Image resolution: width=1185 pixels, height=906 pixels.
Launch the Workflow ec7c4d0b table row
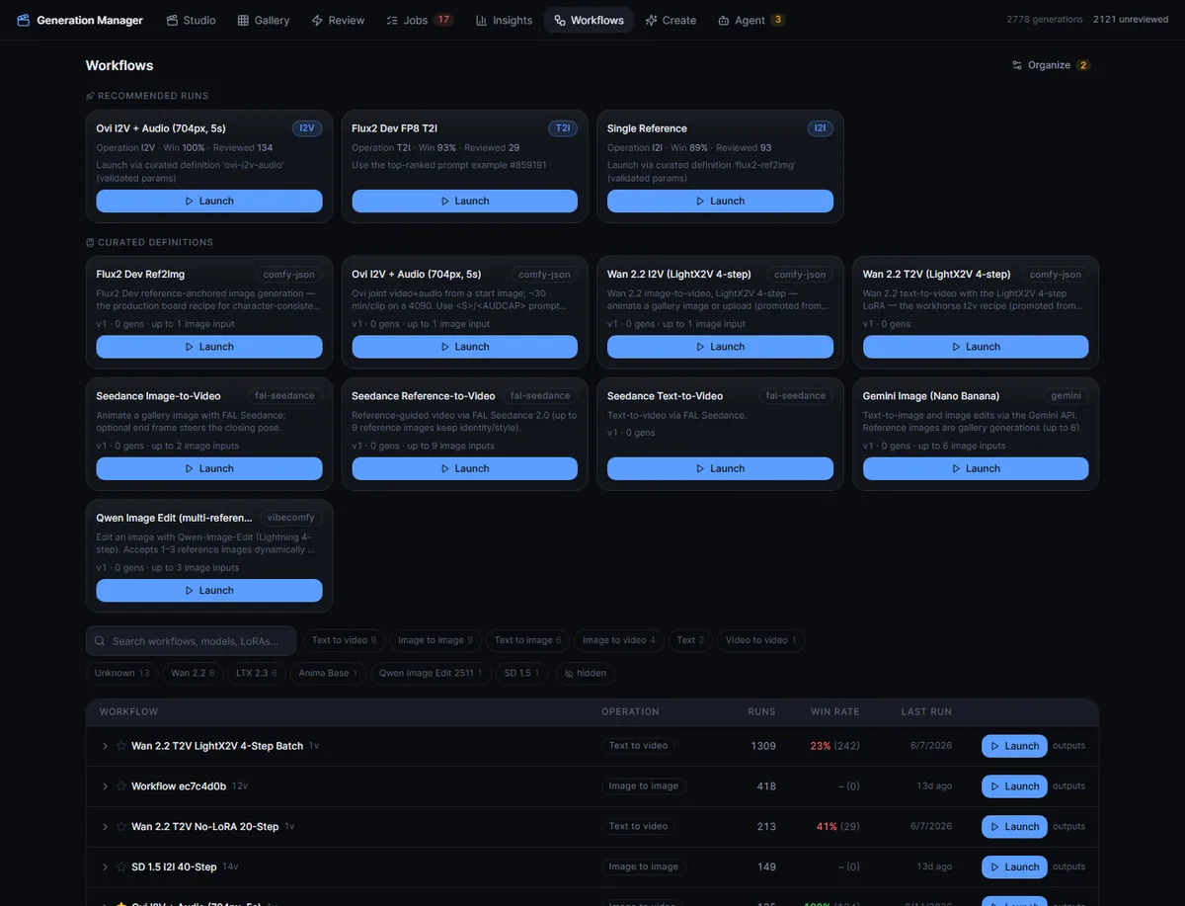[1014, 786]
